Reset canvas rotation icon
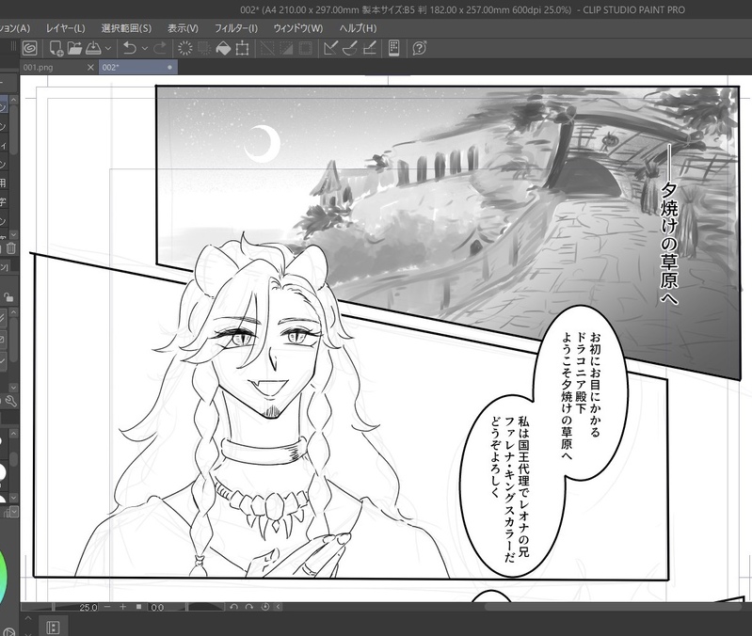This screenshot has width=752, height=636. tap(264, 607)
